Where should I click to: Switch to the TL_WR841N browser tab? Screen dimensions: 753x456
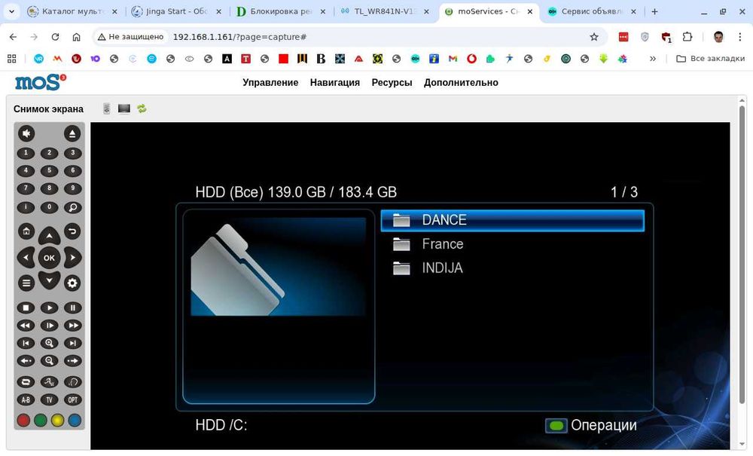coord(385,11)
